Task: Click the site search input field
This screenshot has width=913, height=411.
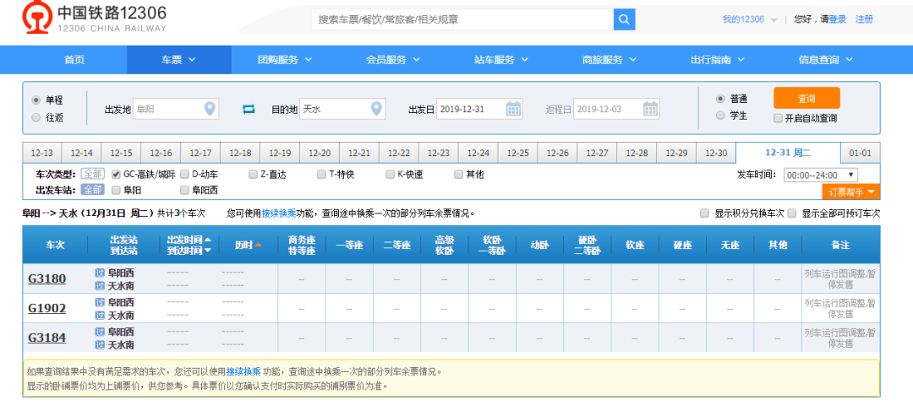Action: click(x=462, y=19)
